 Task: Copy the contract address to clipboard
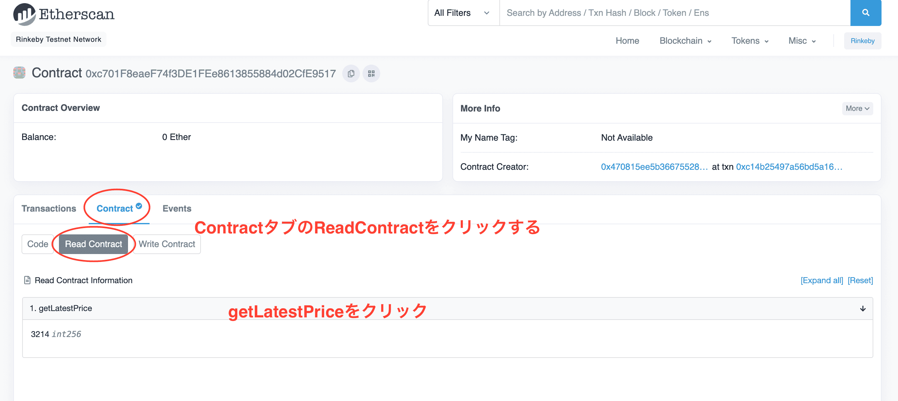pos(351,73)
